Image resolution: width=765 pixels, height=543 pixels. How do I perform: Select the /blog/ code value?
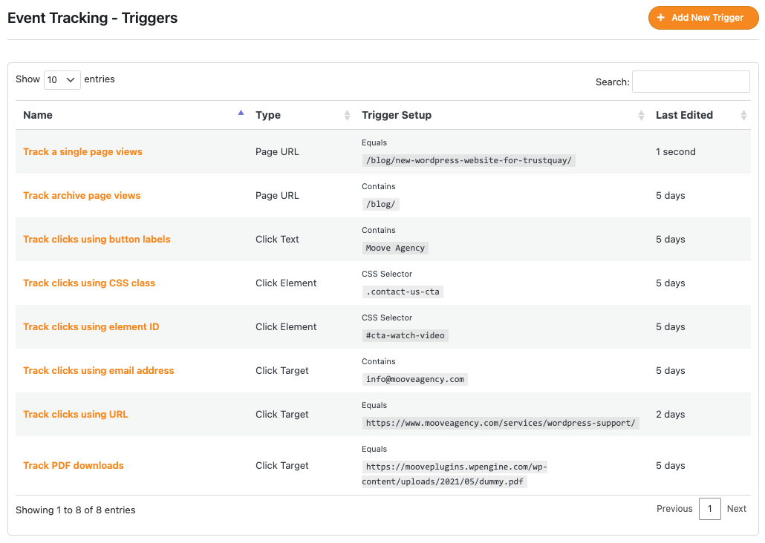380,204
